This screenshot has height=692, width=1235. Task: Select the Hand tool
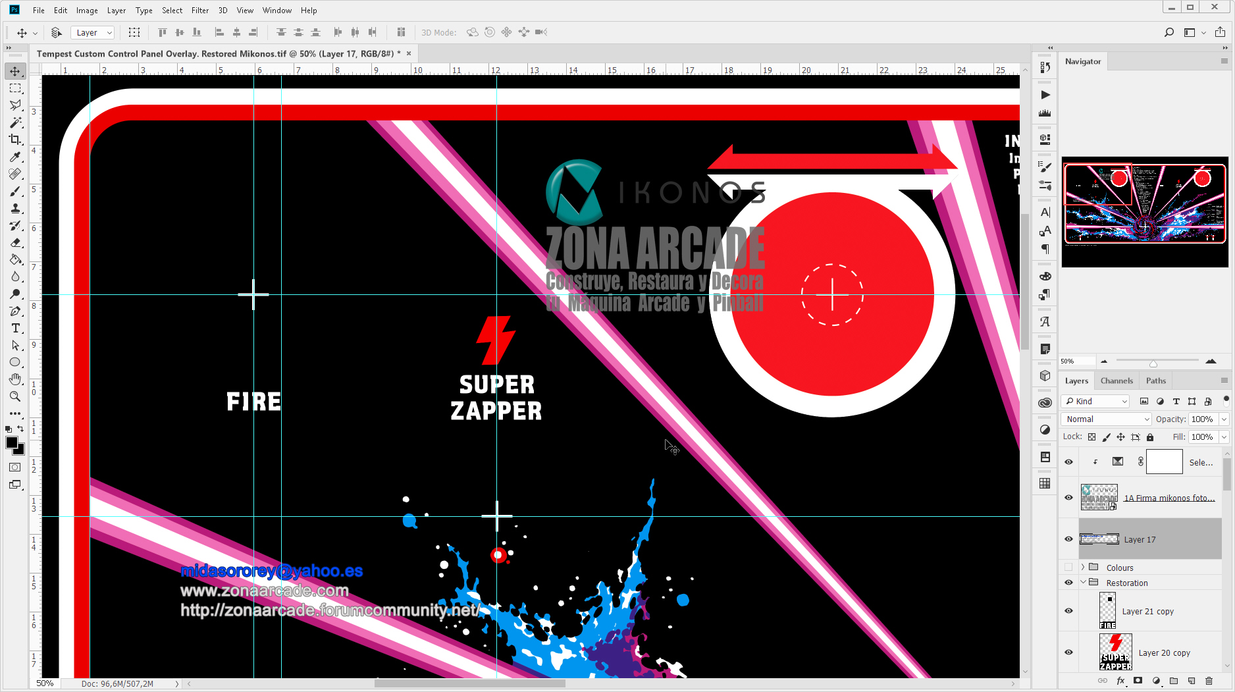coord(15,379)
